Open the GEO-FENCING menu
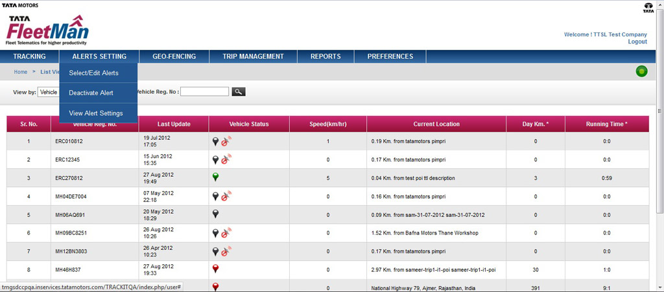Viewport: 664px width, 292px height. coord(174,56)
